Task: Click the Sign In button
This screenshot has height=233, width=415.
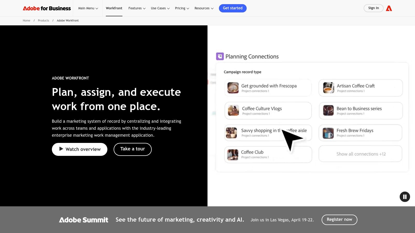Action: click(374, 8)
